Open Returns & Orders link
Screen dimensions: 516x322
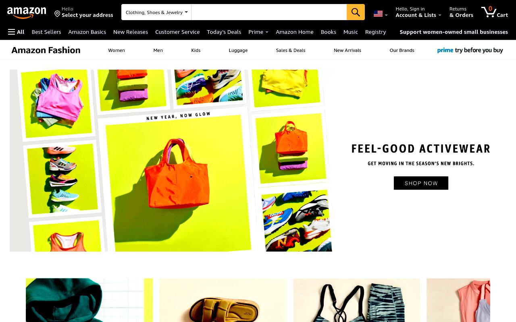(x=461, y=12)
